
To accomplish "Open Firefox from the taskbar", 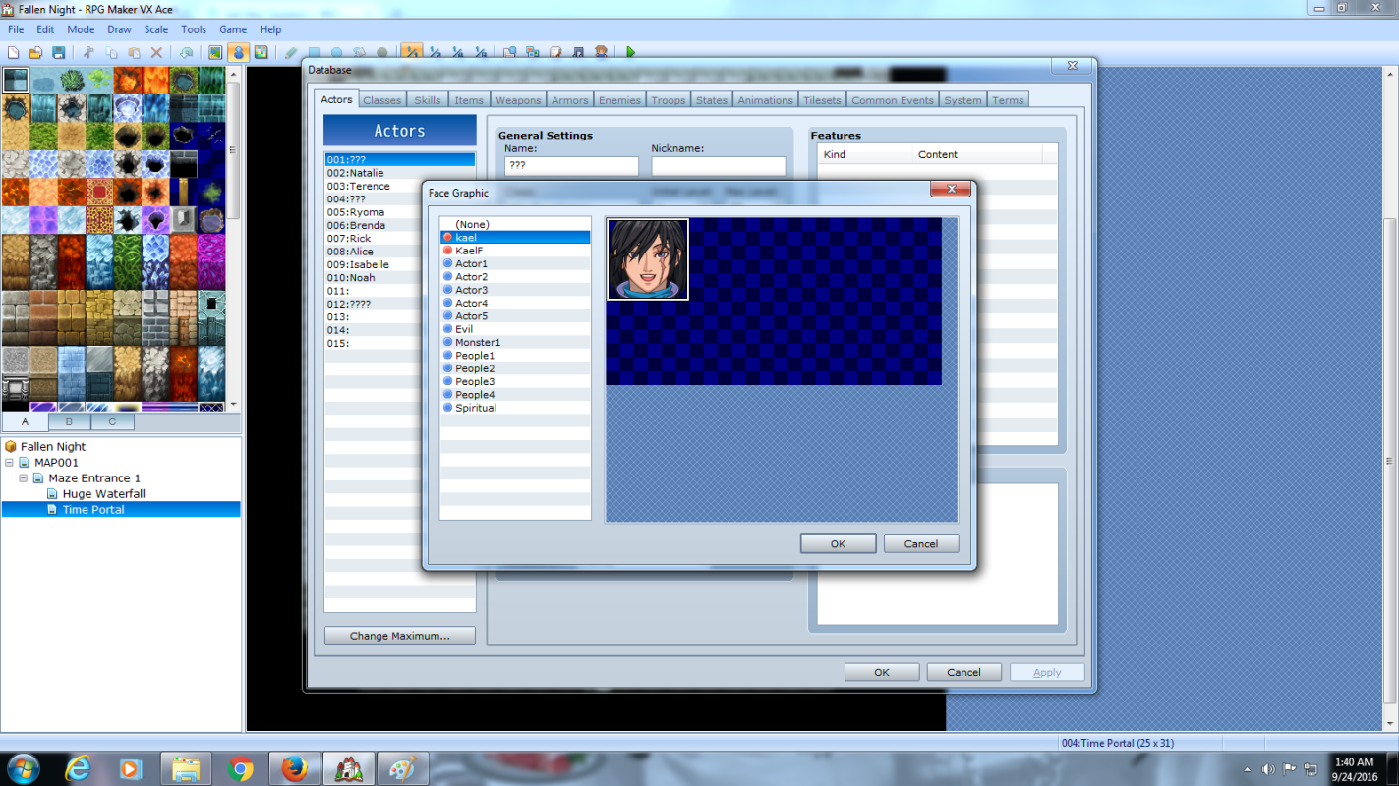I will pos(294,768).
